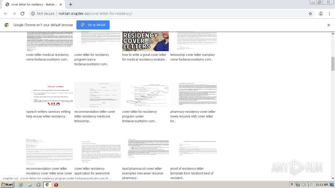Open the best pharmacist cover letter thumbnail
This screenshot has width=335, height=188.
coord(146,152)
